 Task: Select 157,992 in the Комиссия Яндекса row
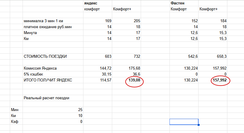point(220,68)
